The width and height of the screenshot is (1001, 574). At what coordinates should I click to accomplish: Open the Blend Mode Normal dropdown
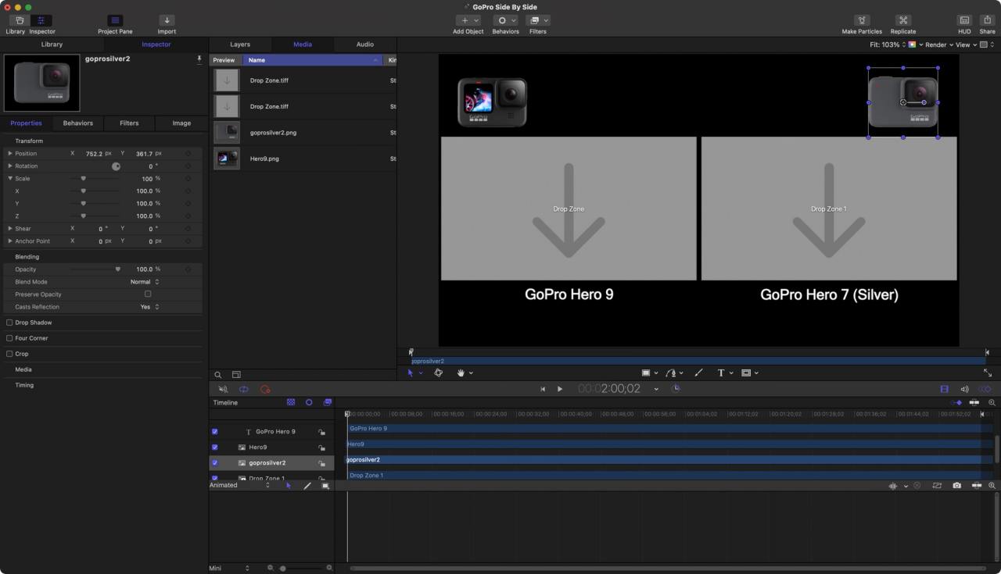coord(145,282)
